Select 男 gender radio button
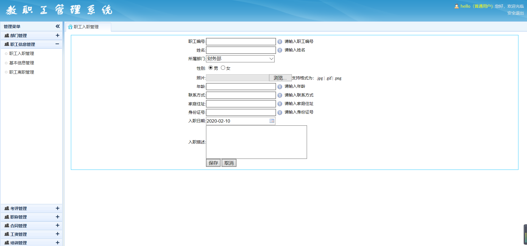 tap(211, 68)
